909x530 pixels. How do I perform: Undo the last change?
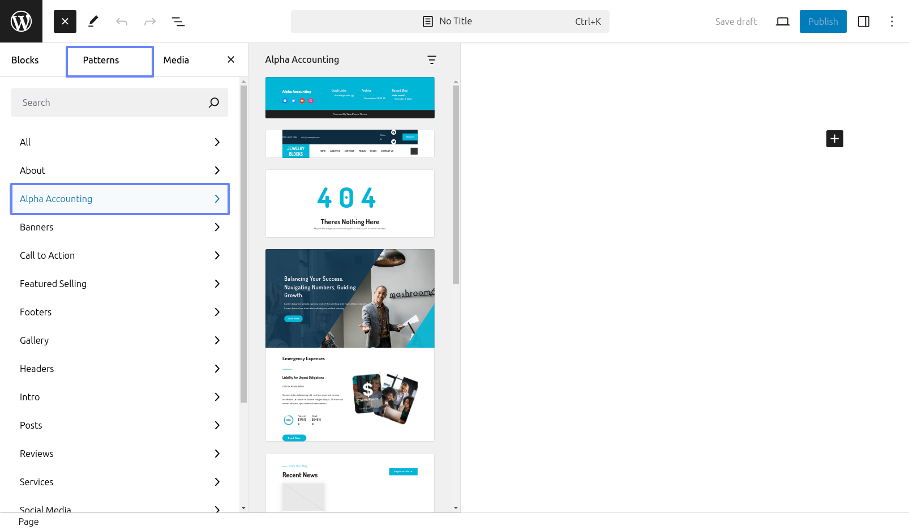point(122,22)
